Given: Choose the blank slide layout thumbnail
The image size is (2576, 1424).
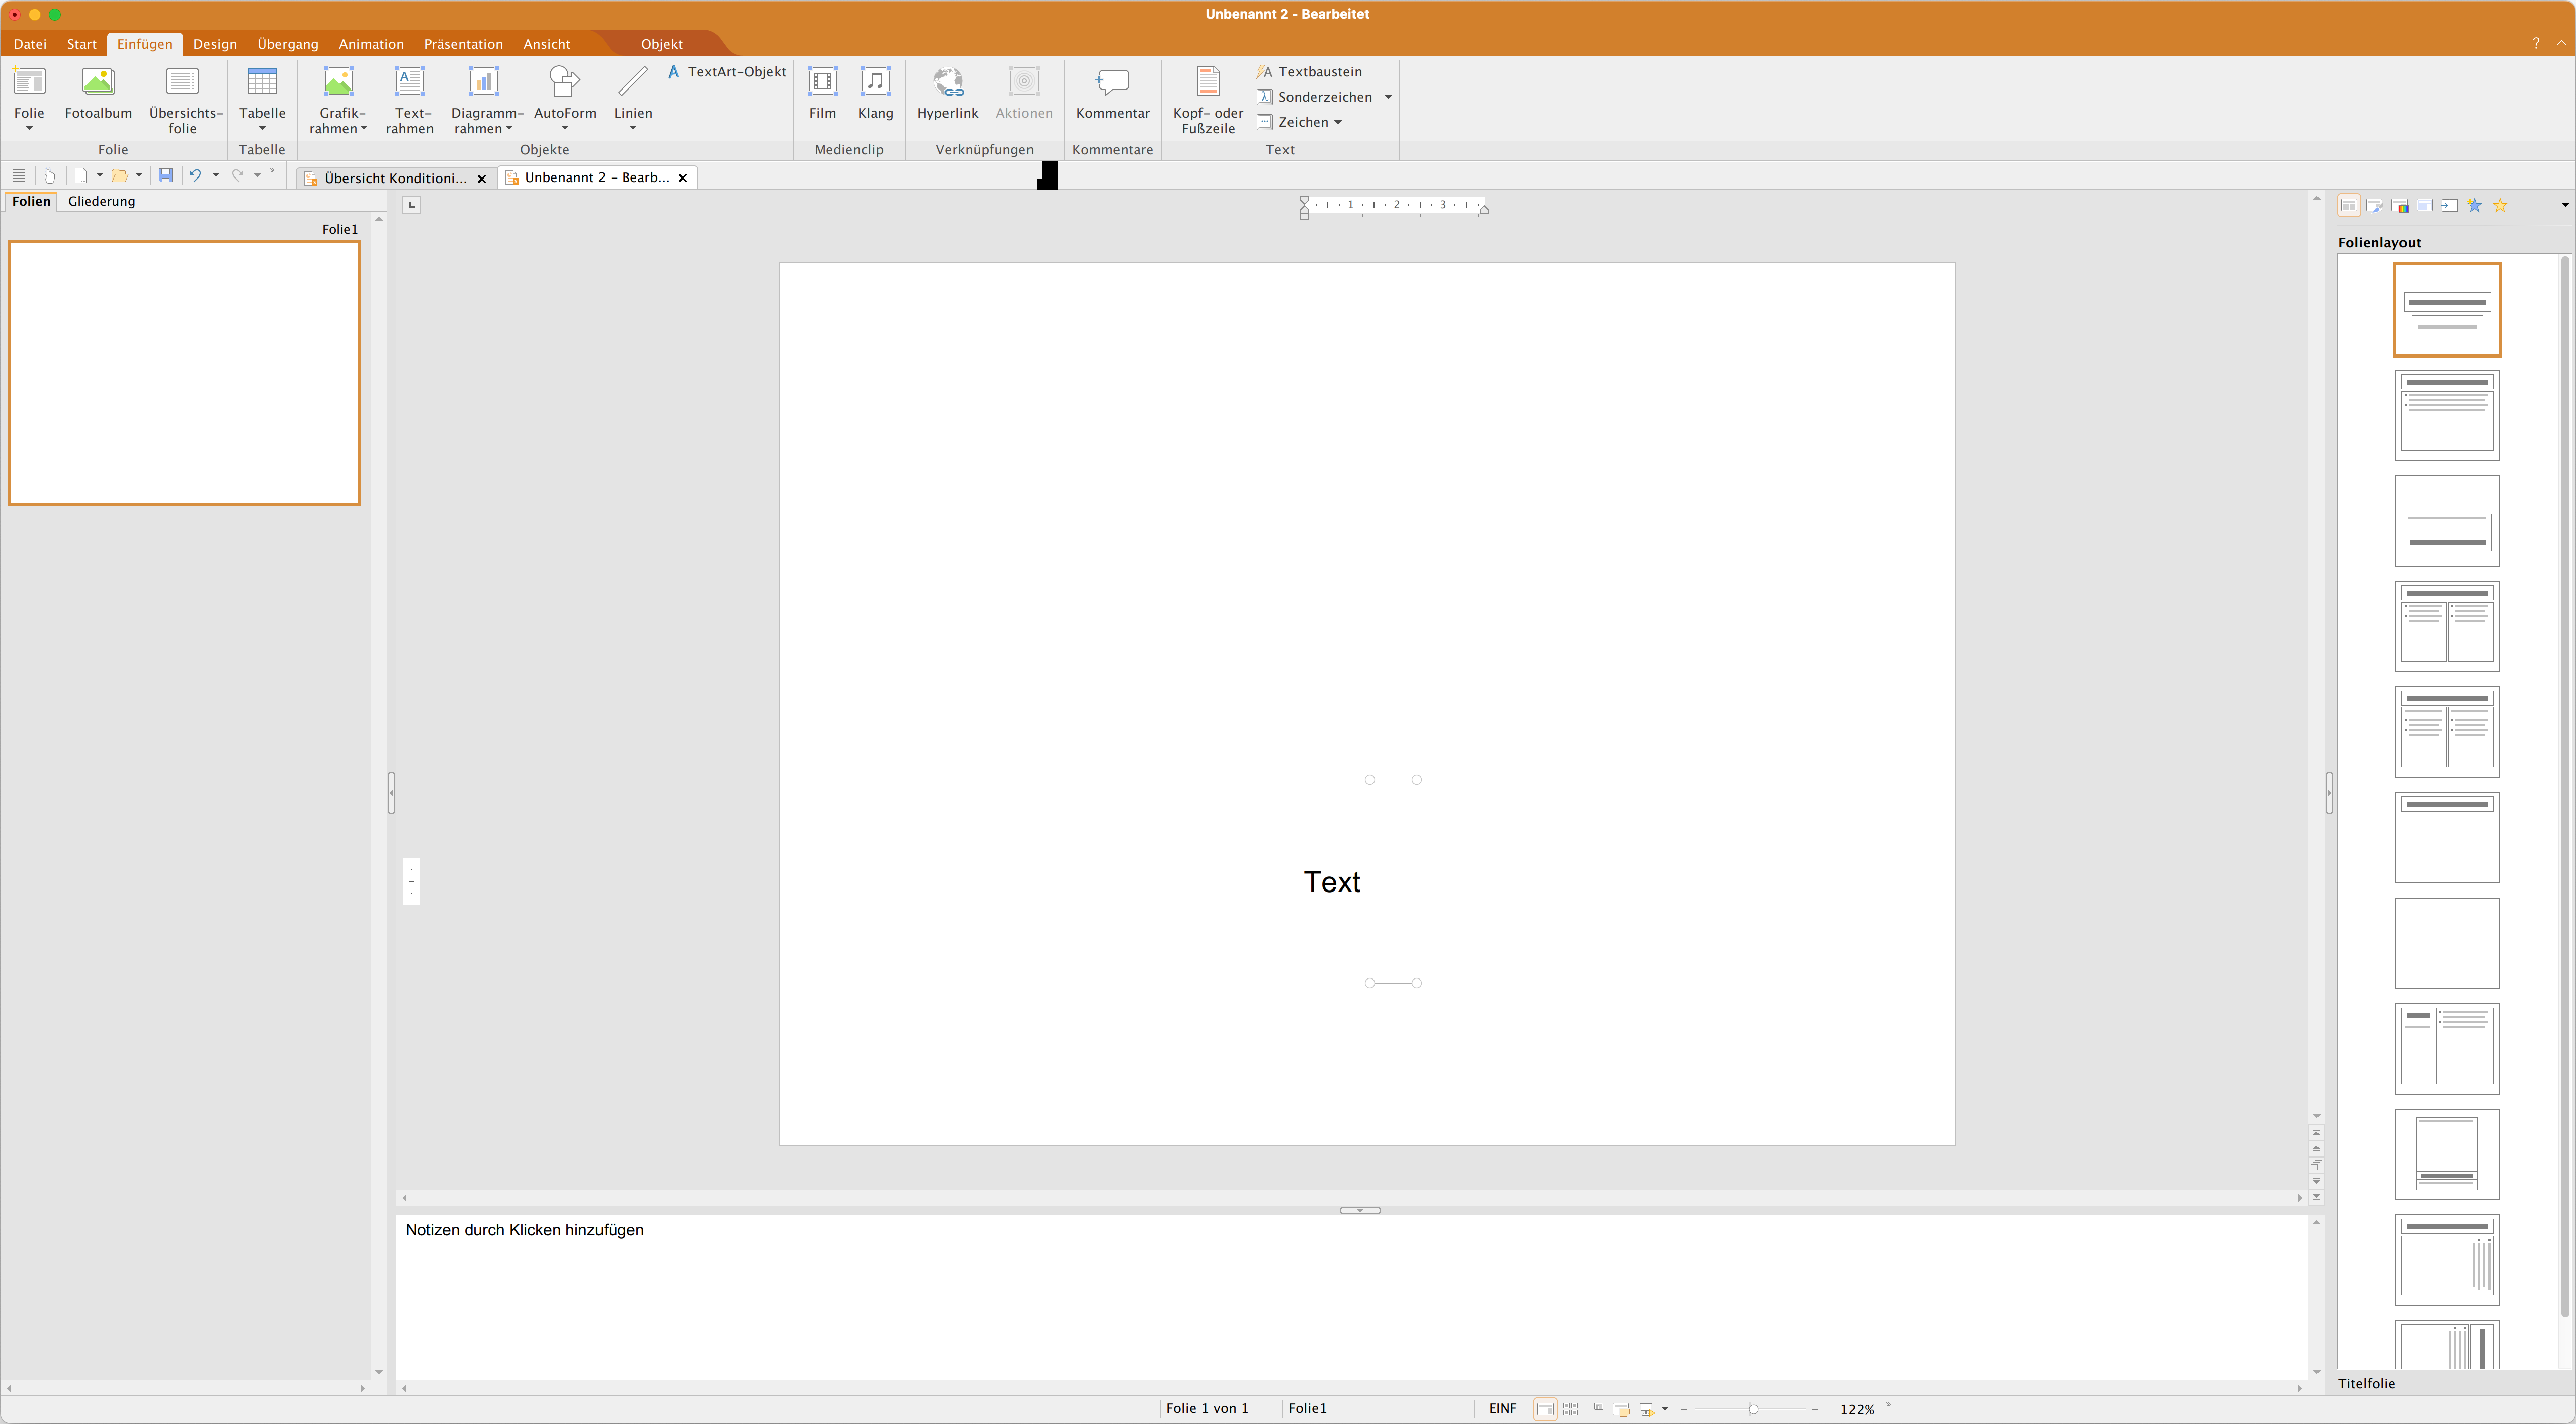Looking at the screenshot, I should coord(2447,943).
